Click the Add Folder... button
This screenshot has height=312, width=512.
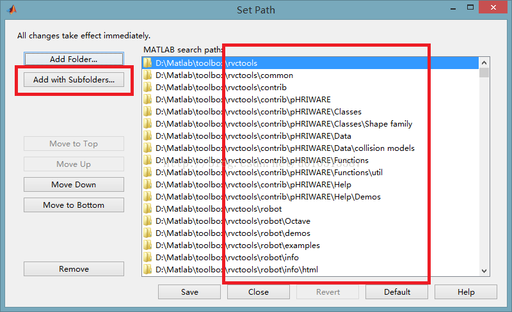[x=74, y=59]
